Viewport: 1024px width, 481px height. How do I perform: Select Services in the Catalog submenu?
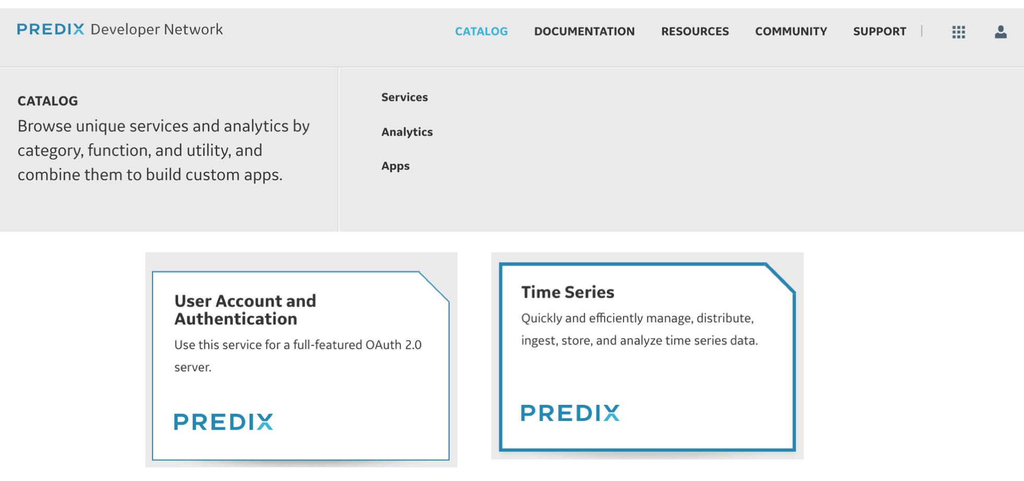404,97
